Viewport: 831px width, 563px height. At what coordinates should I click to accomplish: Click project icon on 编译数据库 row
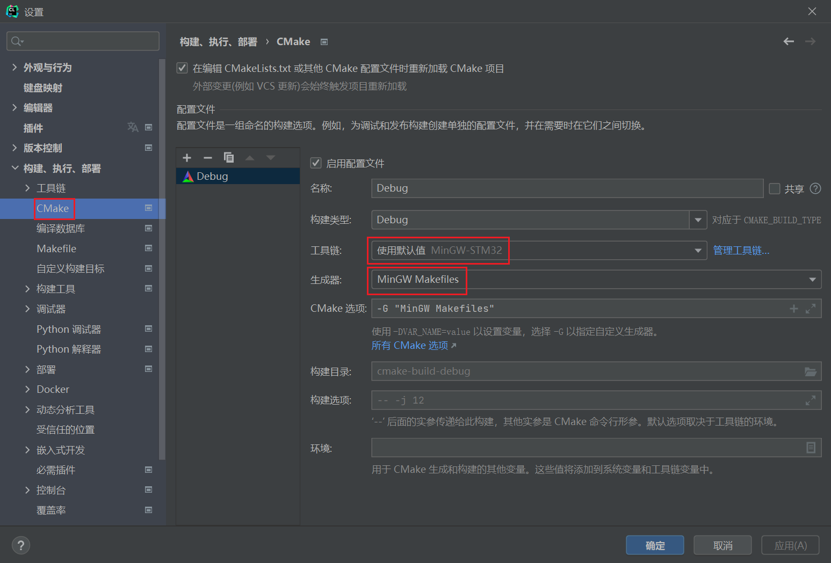tap(149, 228)
